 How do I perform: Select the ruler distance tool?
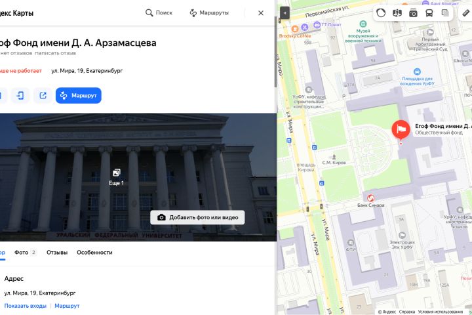465,13
